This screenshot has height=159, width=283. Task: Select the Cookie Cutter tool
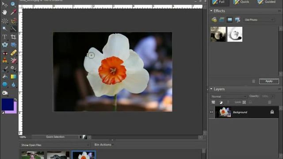(5, 45)
